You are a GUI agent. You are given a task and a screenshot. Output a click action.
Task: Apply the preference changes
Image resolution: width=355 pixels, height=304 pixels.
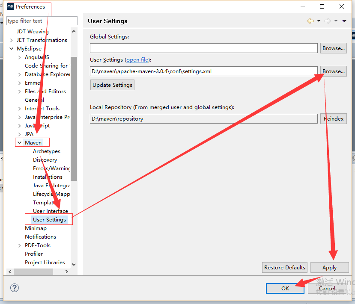click(x=329, y=268)
